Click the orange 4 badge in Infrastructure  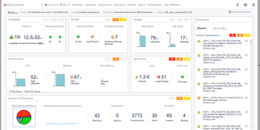coord(116,59)
